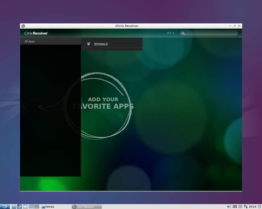Click the Citrix Receiver logo

tap(36, 33)
